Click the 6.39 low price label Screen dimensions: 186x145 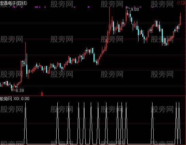[20, 91]
